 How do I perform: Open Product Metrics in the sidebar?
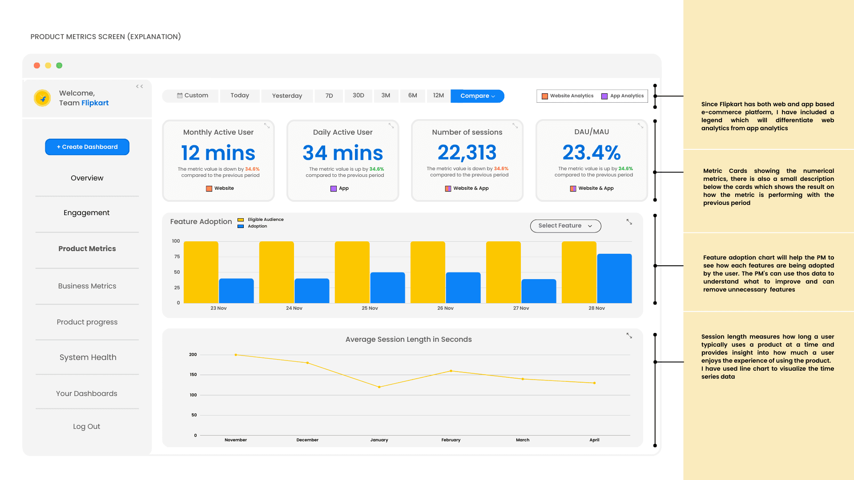coord(87,249)
